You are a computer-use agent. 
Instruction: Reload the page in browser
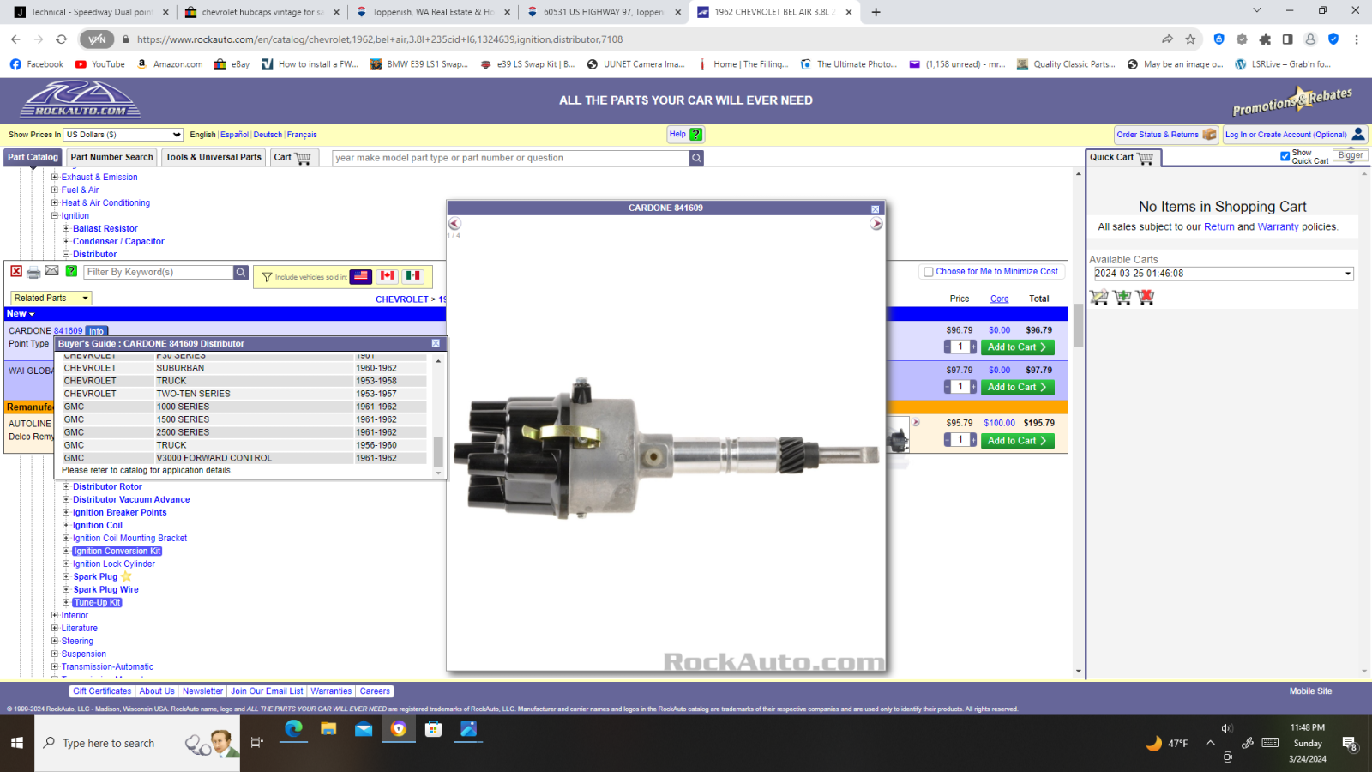[61, 39]
